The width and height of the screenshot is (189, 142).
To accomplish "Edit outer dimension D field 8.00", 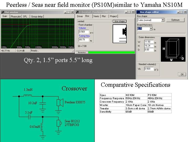I will click(149, 50).
